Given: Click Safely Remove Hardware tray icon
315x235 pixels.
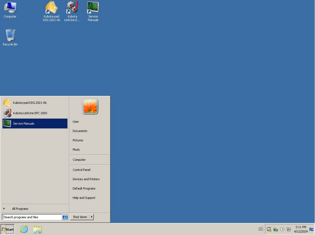Looking at the screenshot, I should pyautogui.click(x=276, y=229).
